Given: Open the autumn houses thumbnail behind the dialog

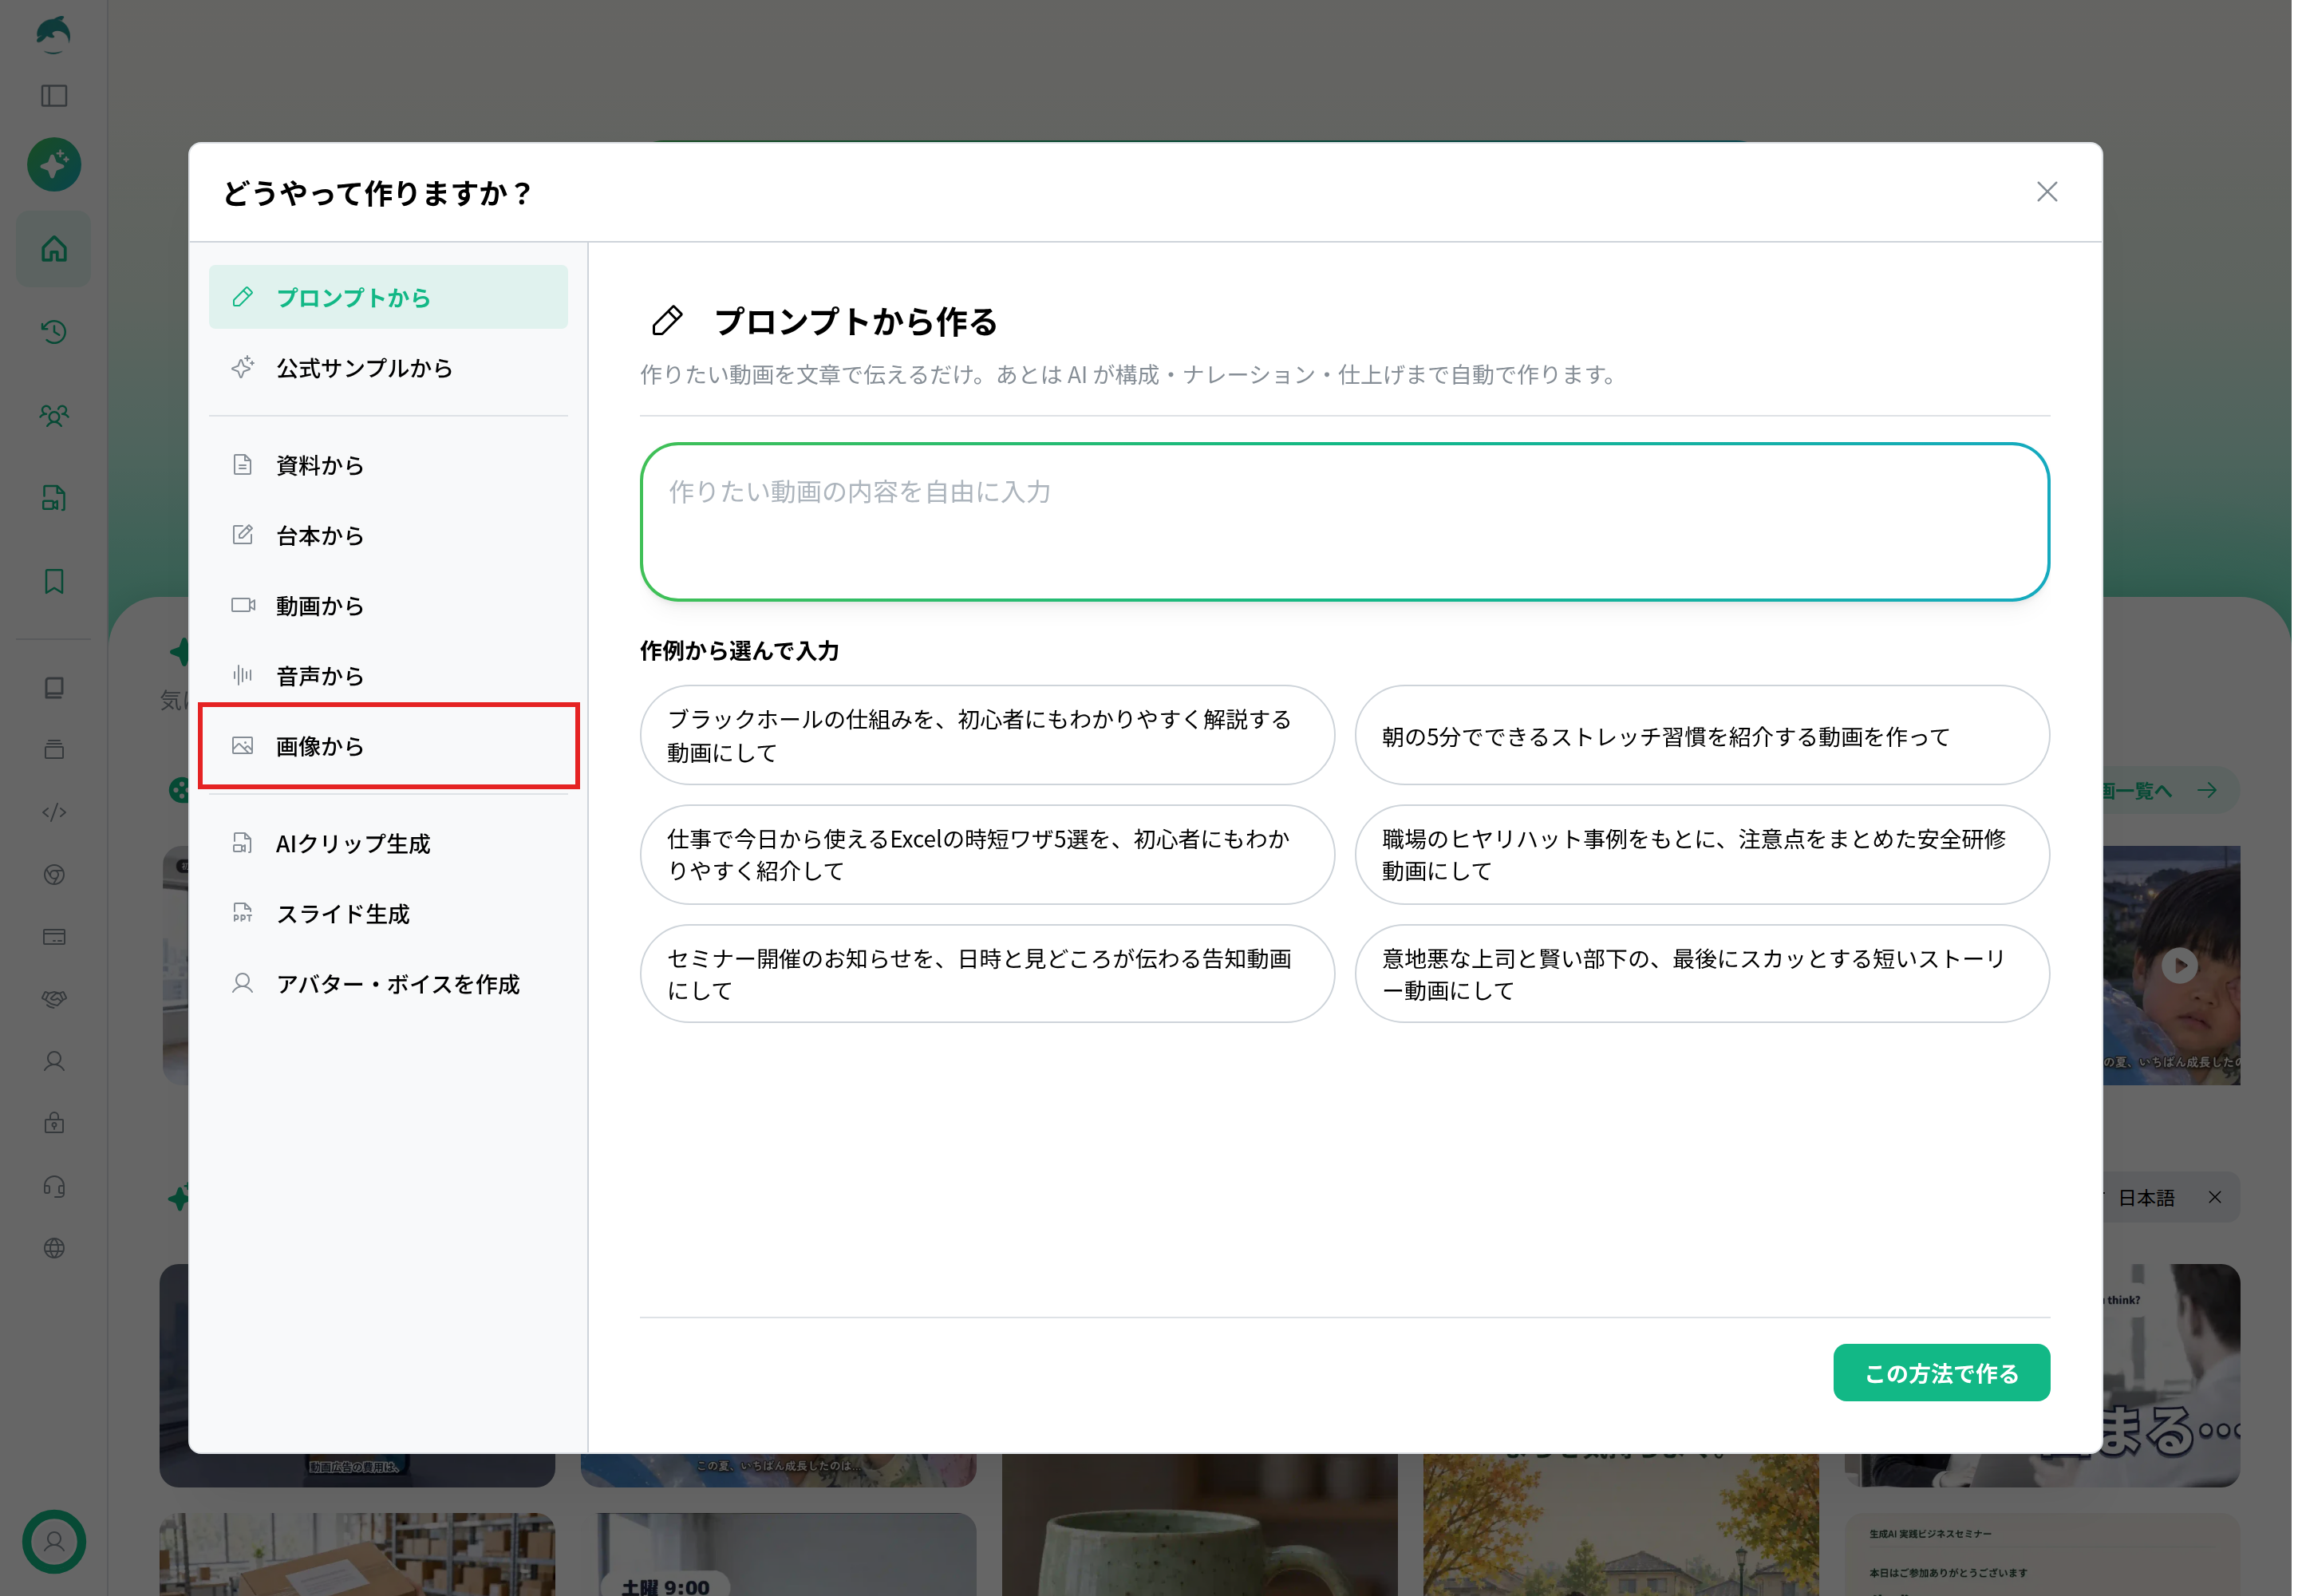Looking at the screenshot, I should (x=1620, y=1525).
